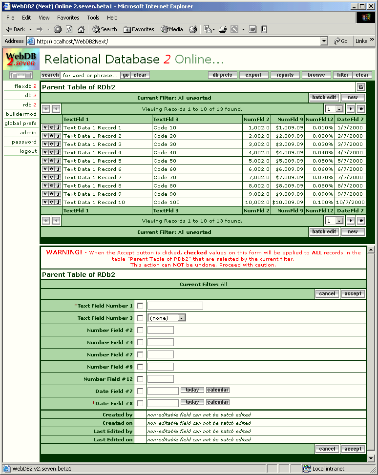
Task: Click edit 'e' icon for Record 2
Action: click(52, 136)
